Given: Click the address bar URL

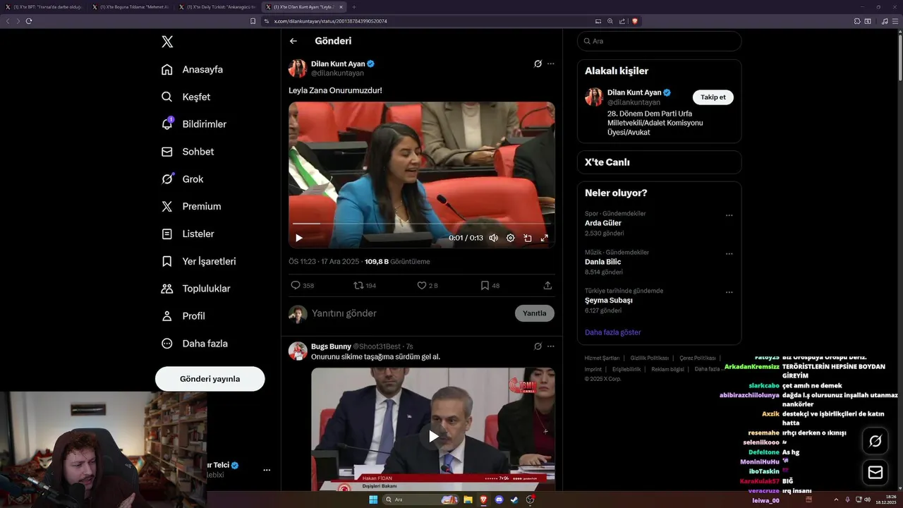Looking at the screenshot, I should point(330,21).
